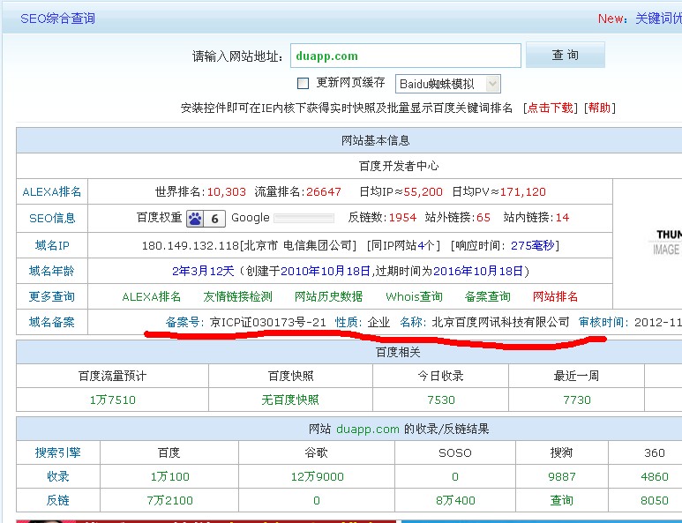The height and width of the screenshot is (523, 682).
Task: Open the Baidu蜘蛛模拟 dropdown
Action: coord(447,84)
